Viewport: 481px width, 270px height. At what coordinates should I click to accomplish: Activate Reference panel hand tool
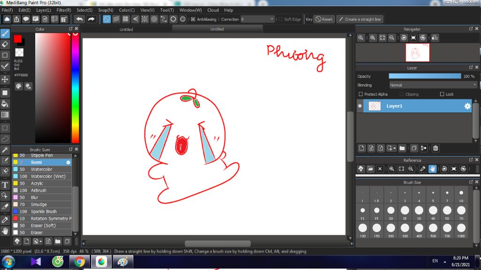tap(432, 169)
